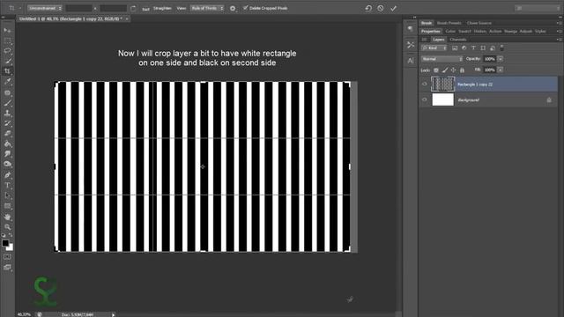Open the Fill slider arrow
564x317 pixels.
click(501, 70)
